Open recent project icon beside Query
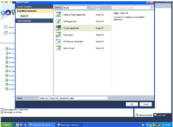Screen dimensions: 173x127 click(x=7, y=80)
